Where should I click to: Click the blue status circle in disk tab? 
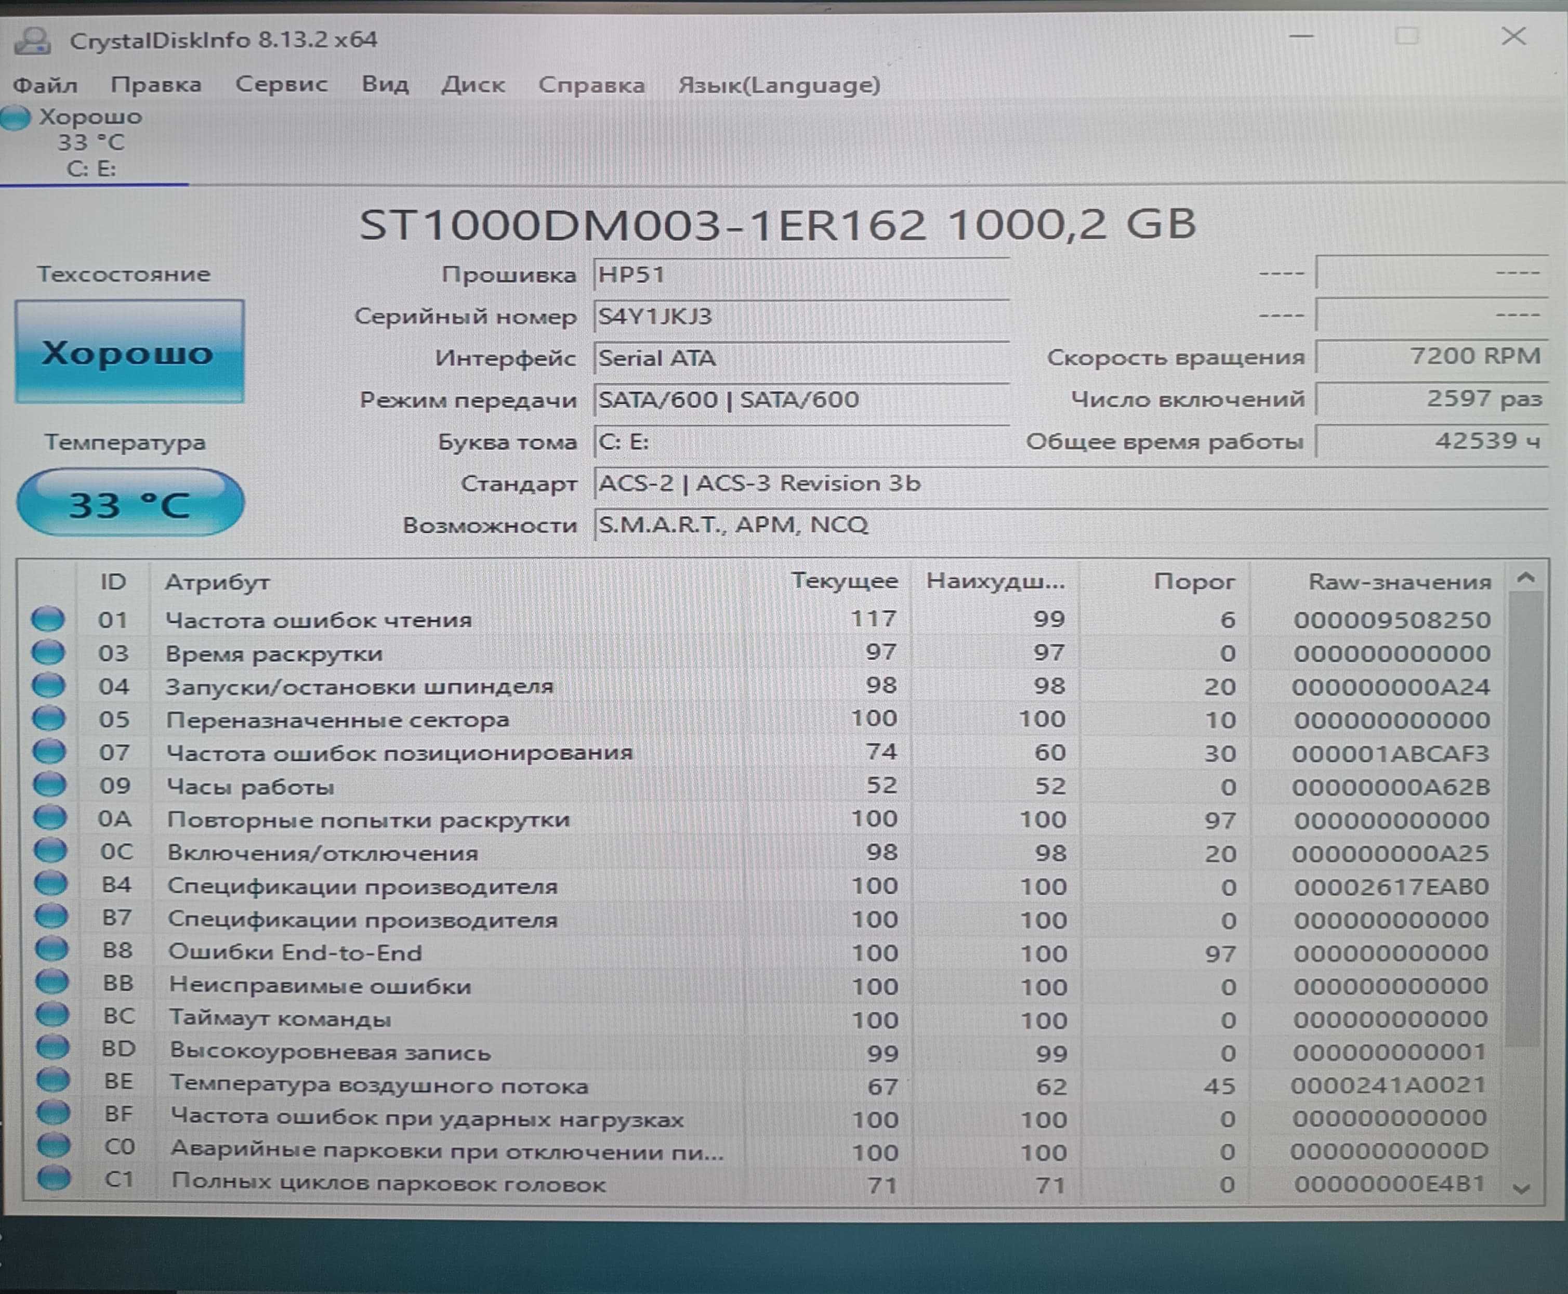pos(16,118)
